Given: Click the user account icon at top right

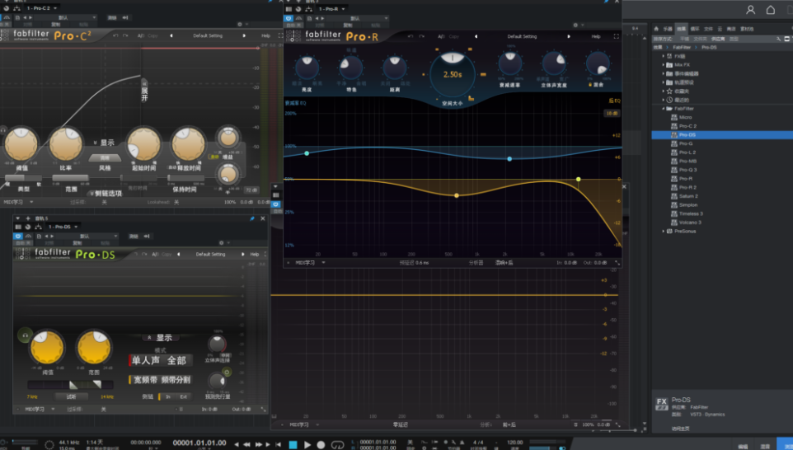Looking at the screenshot, I should (750, 10).
